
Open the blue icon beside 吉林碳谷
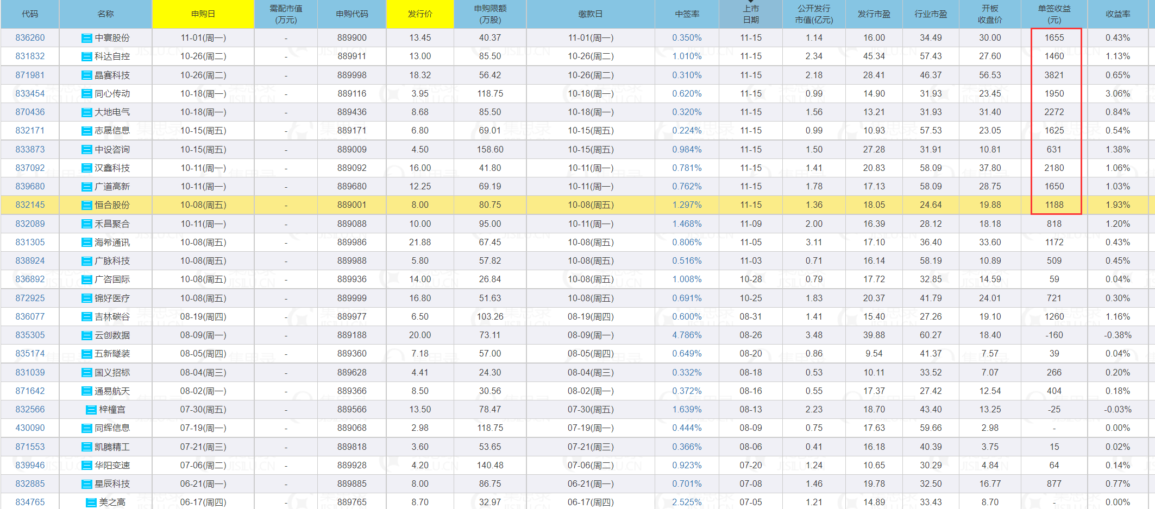[86, 317]
